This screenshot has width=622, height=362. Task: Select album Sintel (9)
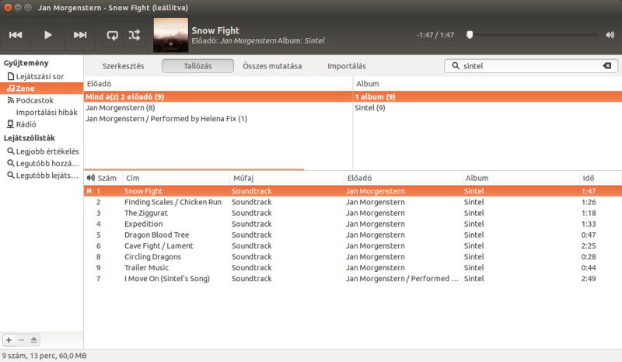(x=487, y=108)
